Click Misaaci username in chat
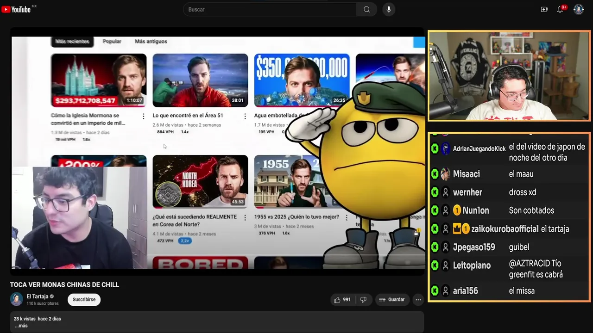 click(466, 174)
